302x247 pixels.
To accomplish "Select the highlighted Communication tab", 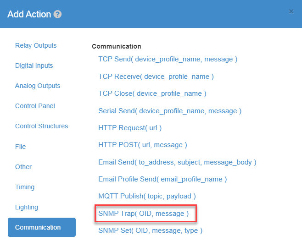I will [42, 227].
